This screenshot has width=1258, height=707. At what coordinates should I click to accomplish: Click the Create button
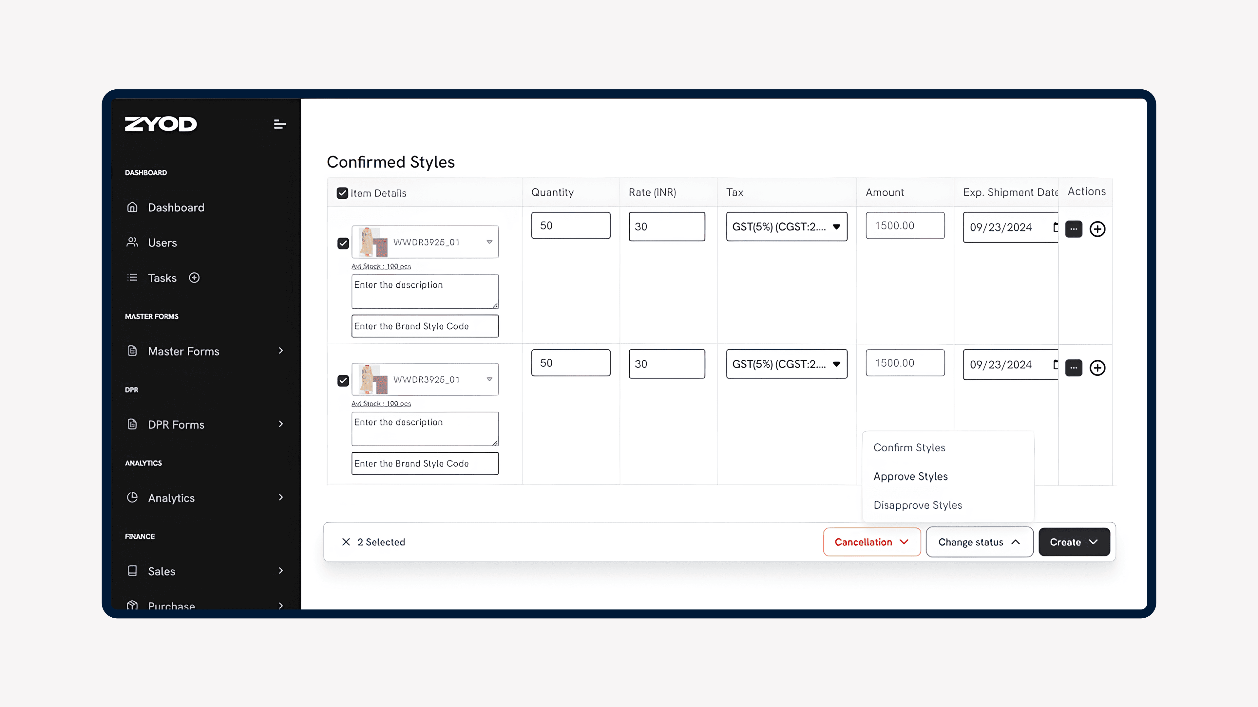[1074, 542]
